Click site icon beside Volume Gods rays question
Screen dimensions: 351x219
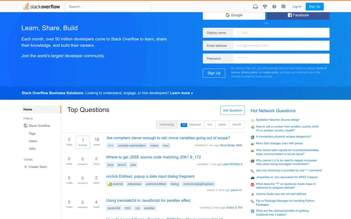coord(253,195)
